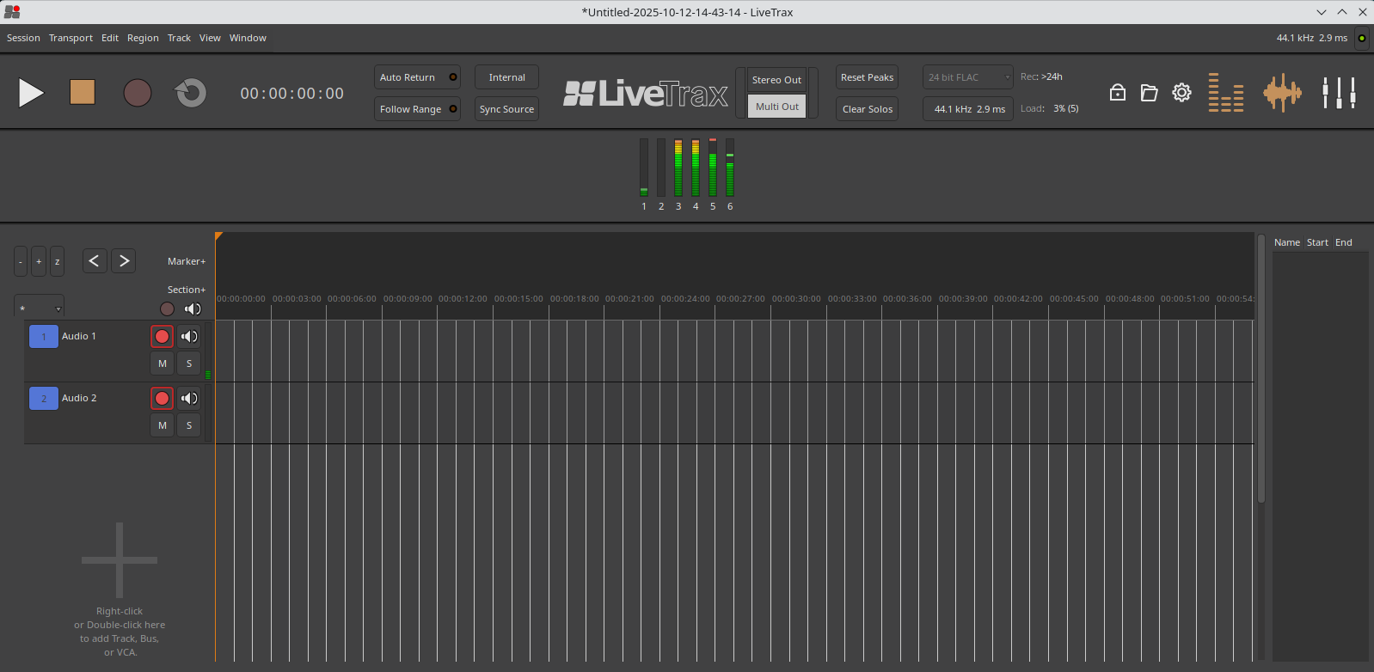
Task: Click timeline ruler at 00:00:30:00
Action: coord(796,299)
